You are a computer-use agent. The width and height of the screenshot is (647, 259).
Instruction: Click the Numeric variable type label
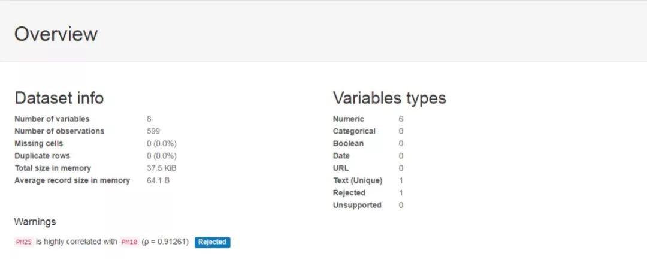tap(348, 119)
